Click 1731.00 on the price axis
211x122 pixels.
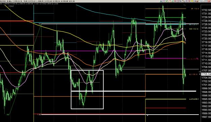click(206, 13)
